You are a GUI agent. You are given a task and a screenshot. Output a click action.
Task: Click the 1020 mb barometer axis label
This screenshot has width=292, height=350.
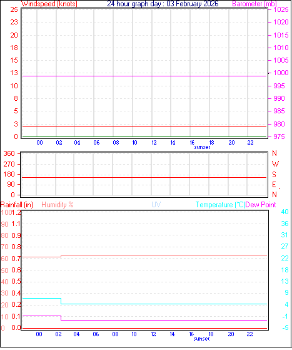pyautogui.click(x=281, y=22)
